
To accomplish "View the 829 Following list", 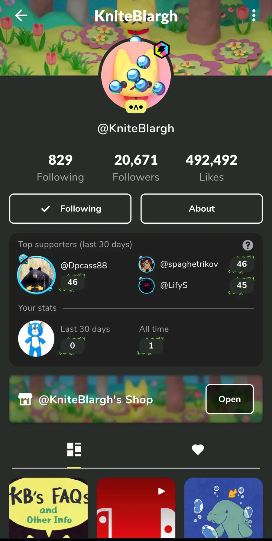I will coord(60,168).
